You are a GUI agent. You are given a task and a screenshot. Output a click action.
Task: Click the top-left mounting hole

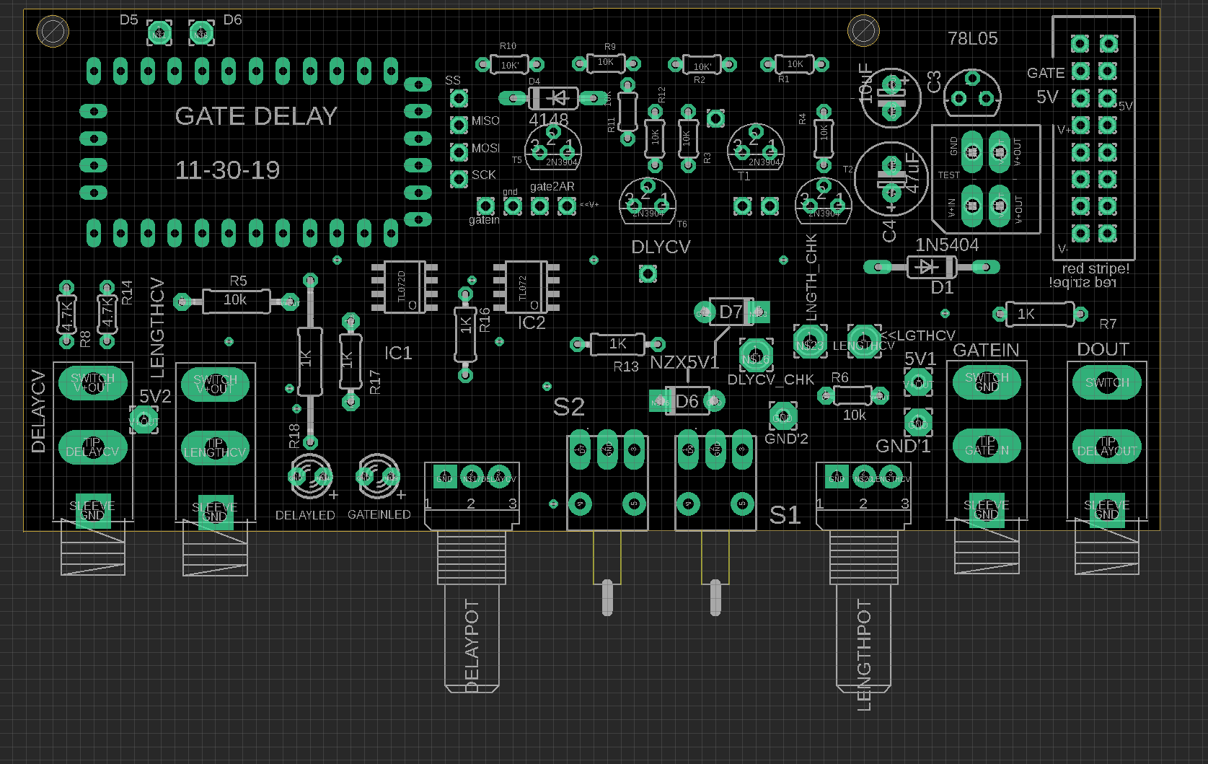(53, 32)
